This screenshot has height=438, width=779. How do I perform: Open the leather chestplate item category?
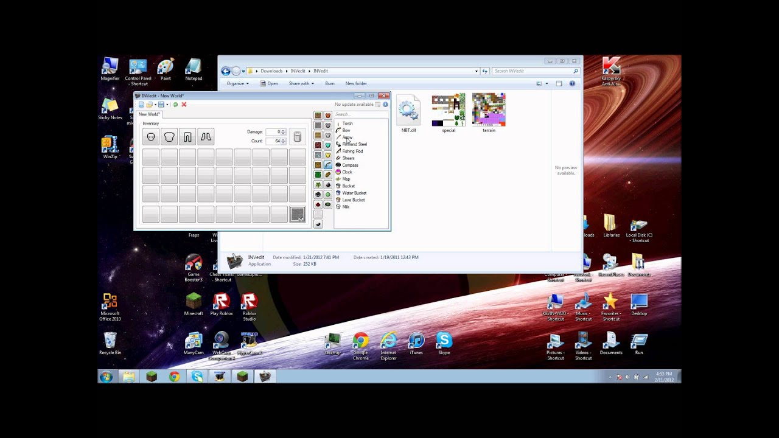pyautogui.click(x=328, y=116)
